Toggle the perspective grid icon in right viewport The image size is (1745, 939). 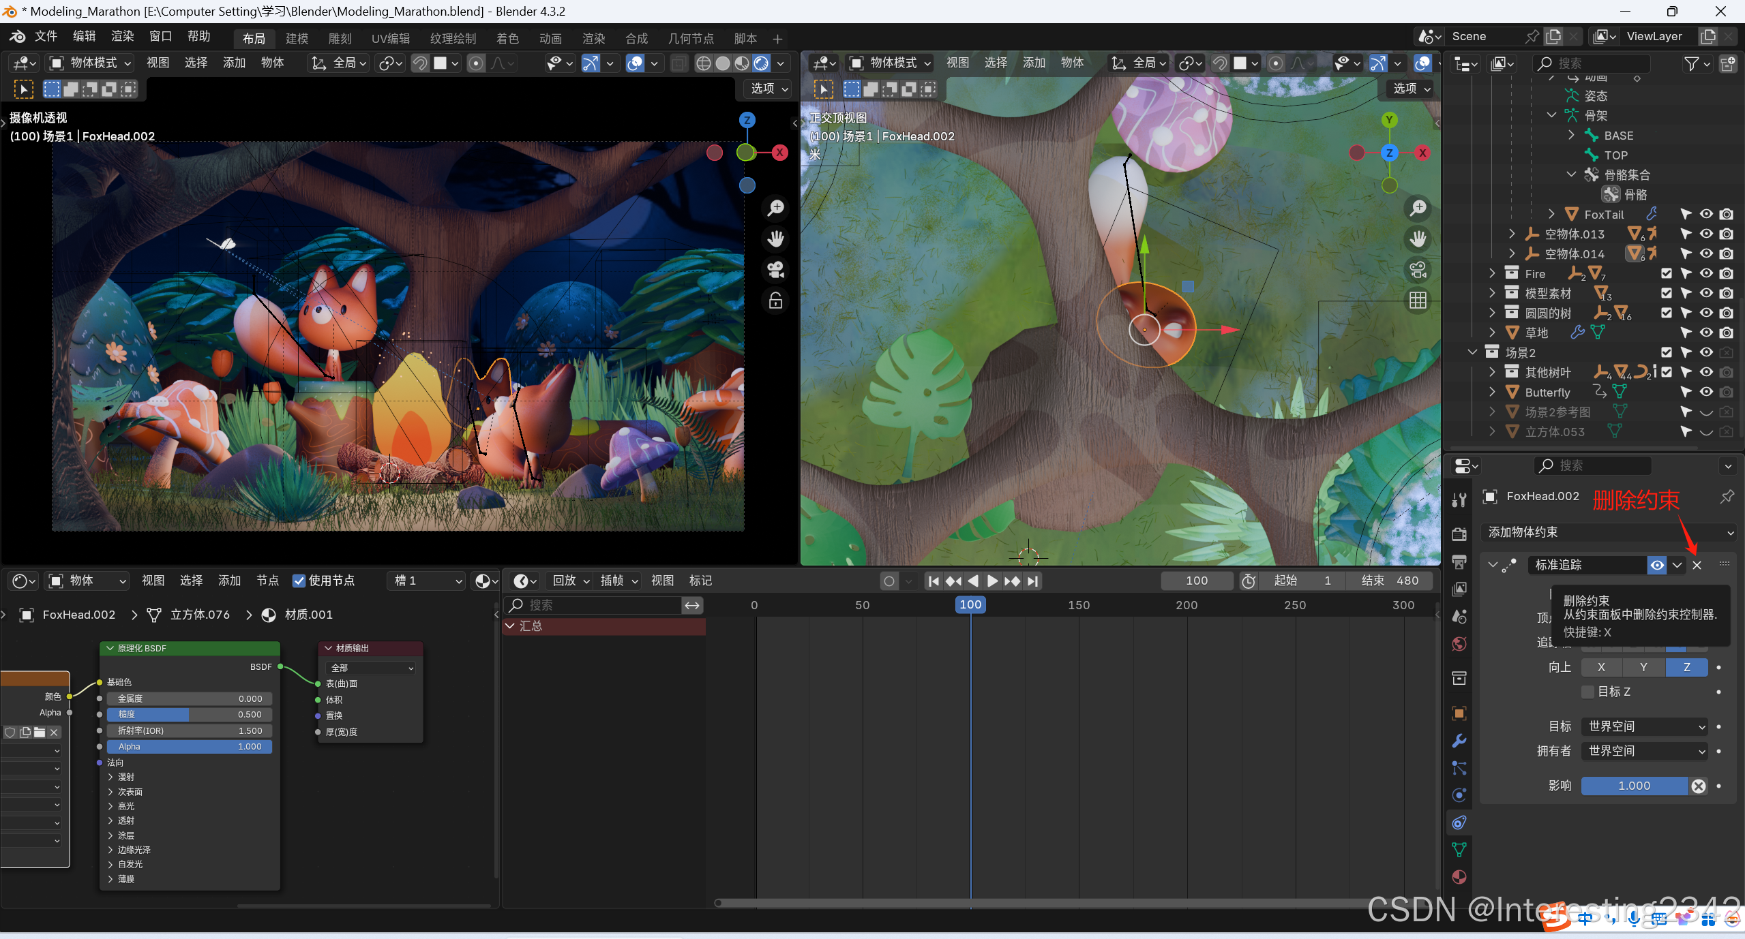point(1418,301)
